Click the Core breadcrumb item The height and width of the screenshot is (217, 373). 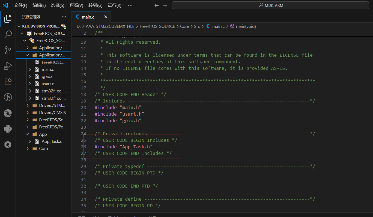[184, 26]
